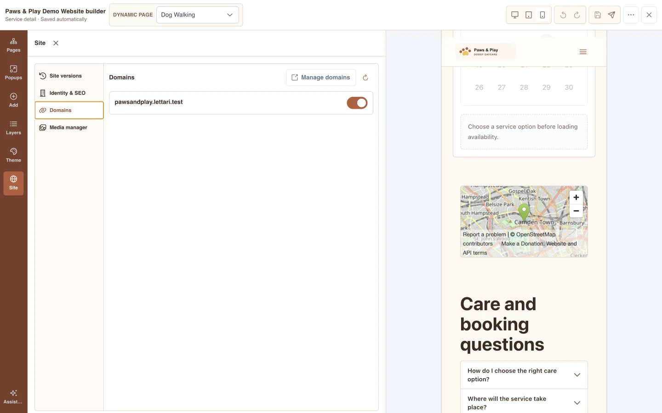Click the green map location pin
Screen dimensions: 662x413
524,212
